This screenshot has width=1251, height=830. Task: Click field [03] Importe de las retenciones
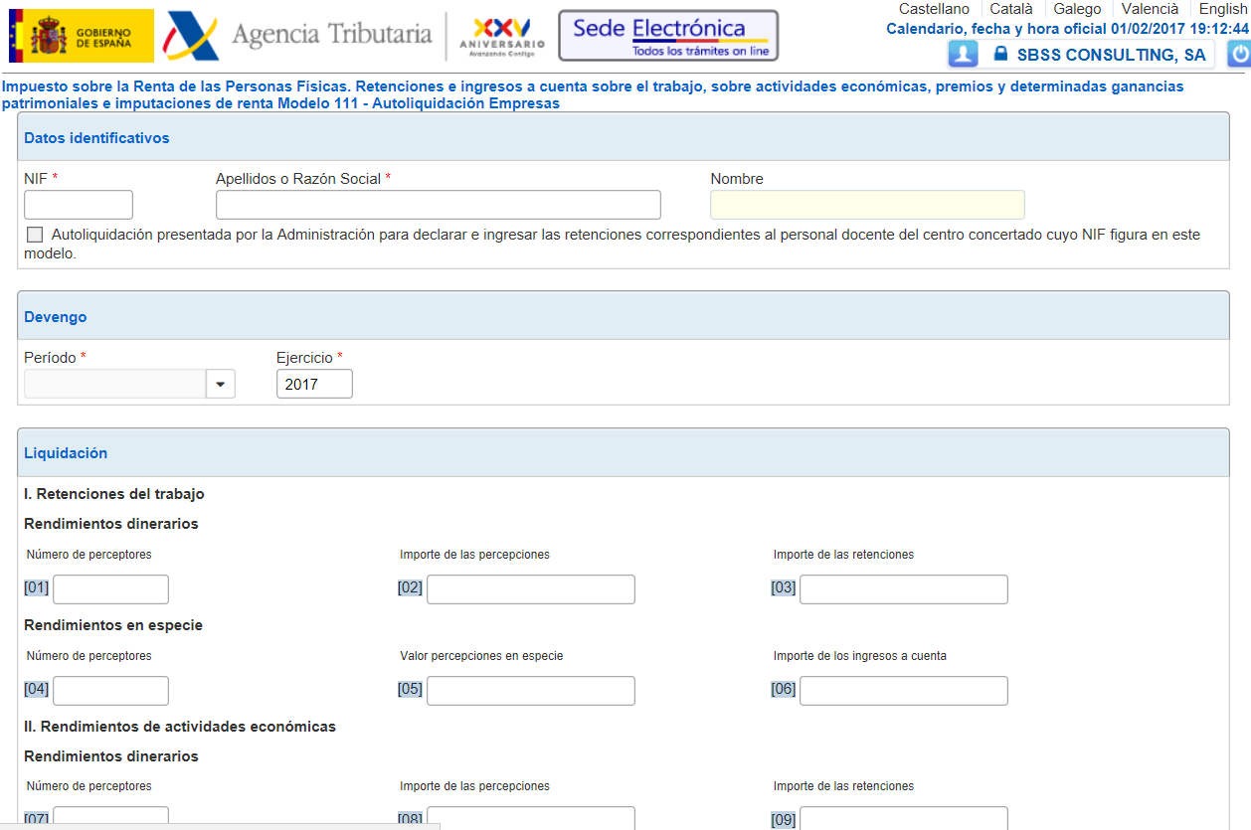point(903,589)
